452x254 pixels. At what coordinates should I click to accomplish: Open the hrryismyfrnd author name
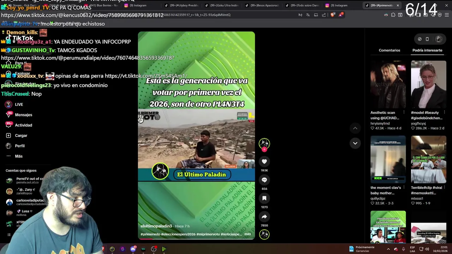pyautogui.click(x=380, y=123)
